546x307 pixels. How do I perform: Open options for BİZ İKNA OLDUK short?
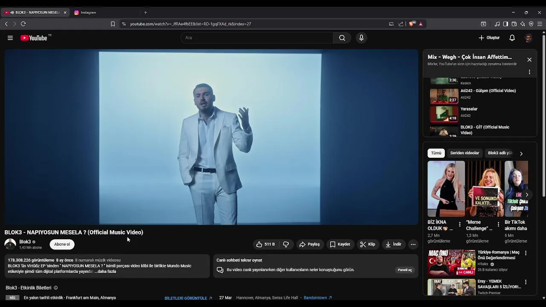pyautogui.click(x=460, y=224)
